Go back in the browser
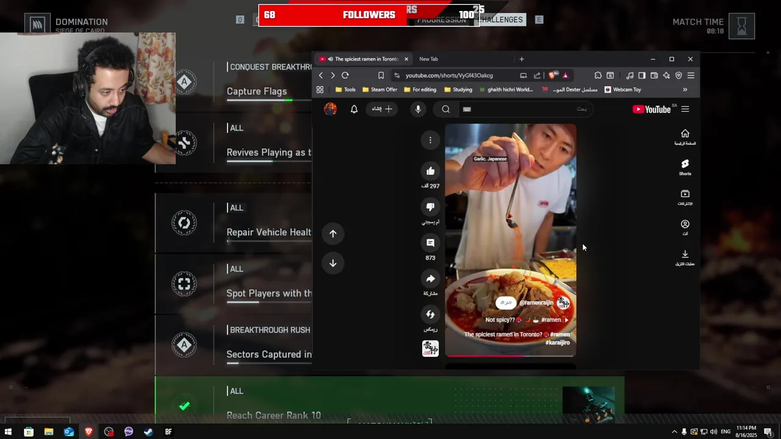This screenshot has height=439, width=781. [321, 76]
